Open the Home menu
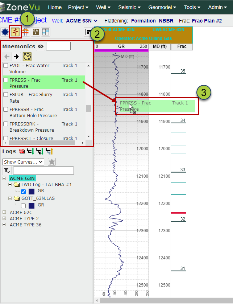The width and height of the screenshot is (233, 304). click(x=55, y=7)
